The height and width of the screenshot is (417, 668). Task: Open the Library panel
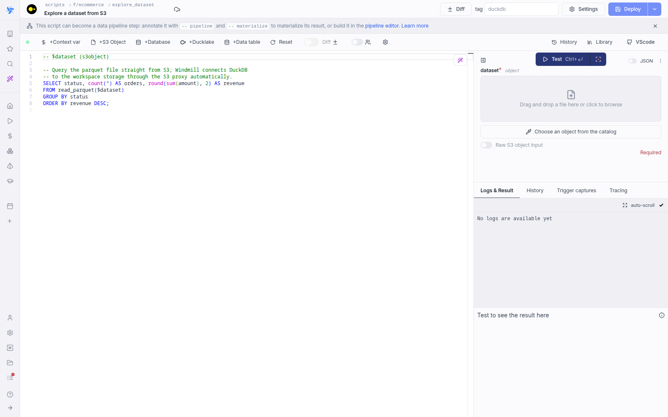(x=600, y=42)
